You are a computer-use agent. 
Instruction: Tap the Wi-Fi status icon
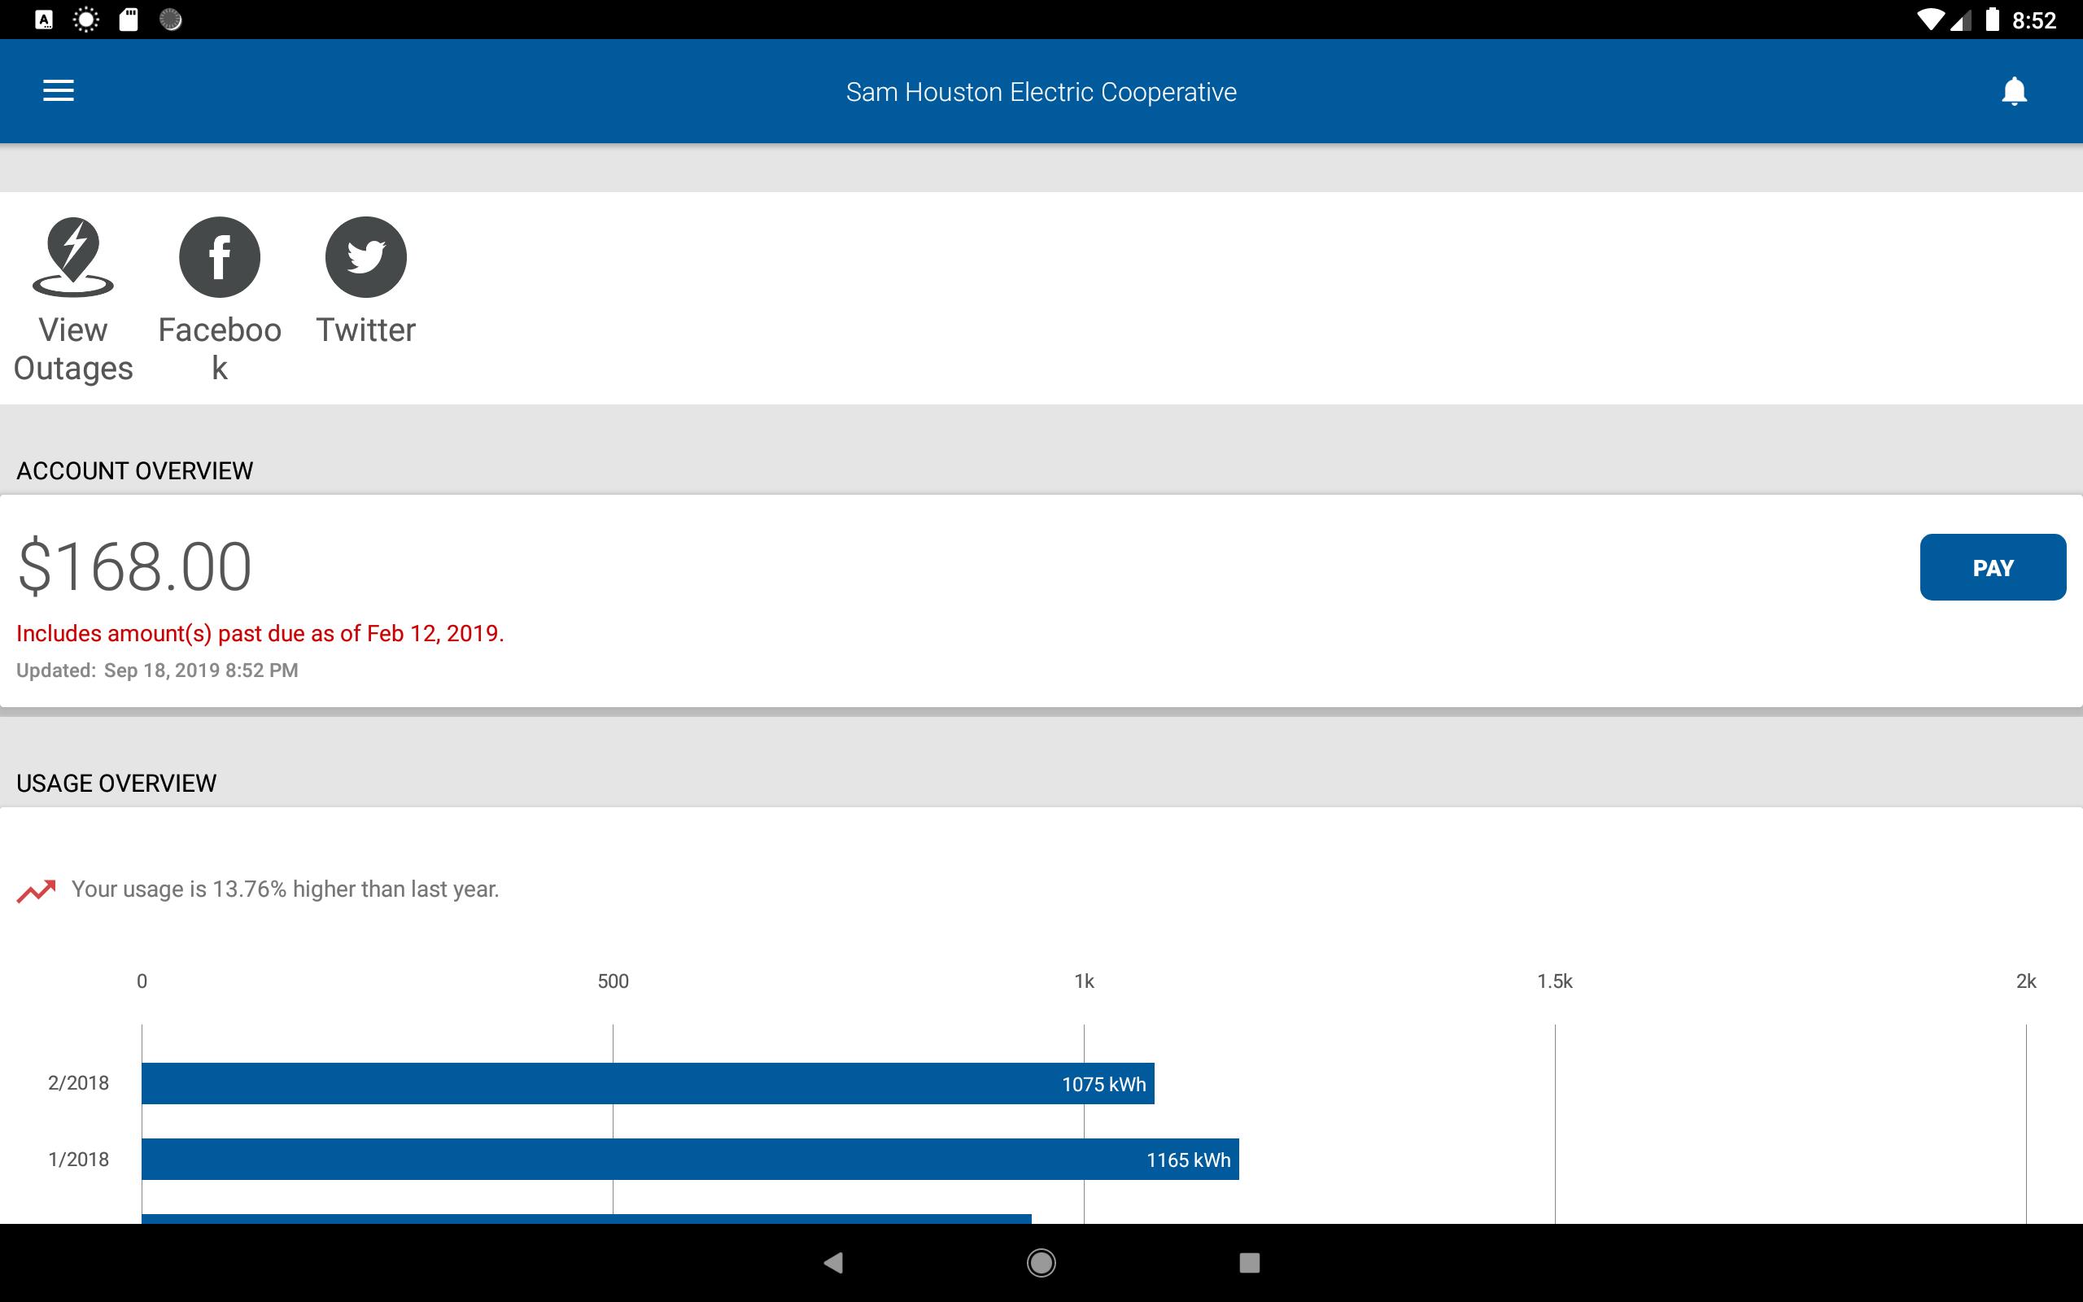coord(1930,20)
